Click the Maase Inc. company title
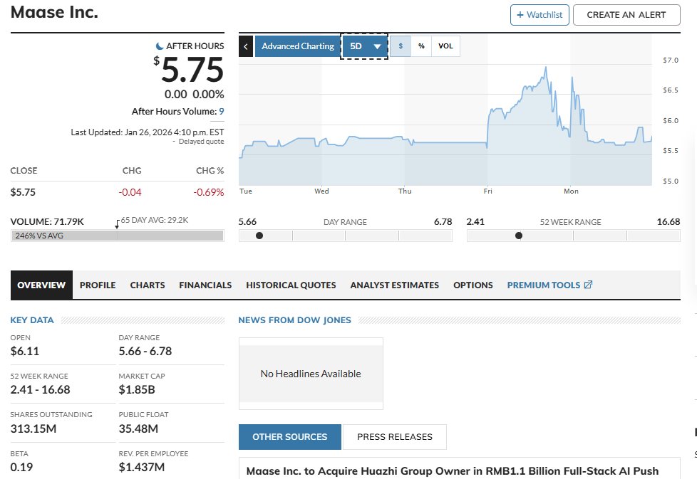Image resolution: width=697 pixels, height=479 pixels. pyautogui.click(x=54, y=12)
